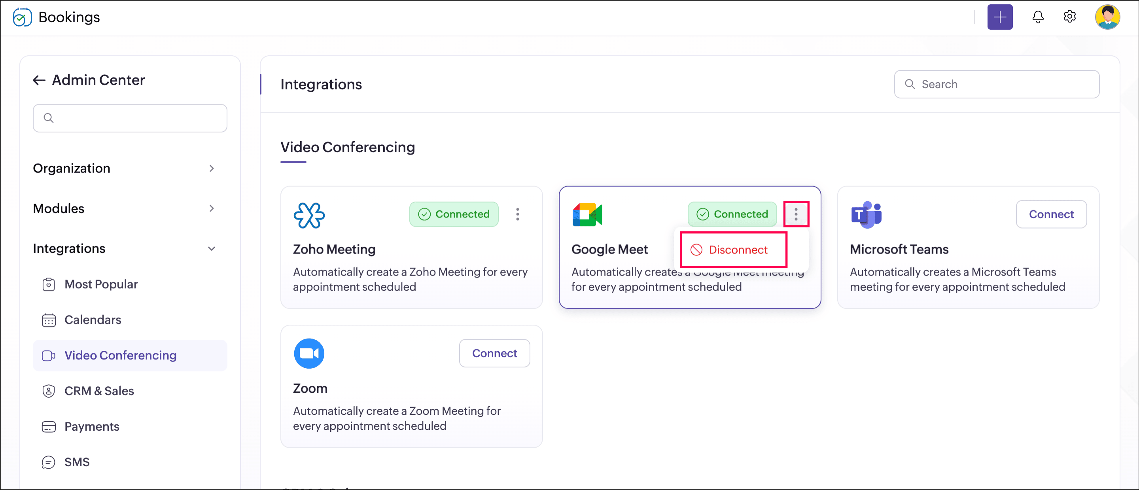The height and width of the screenshot is (490, 1139).
Task: Go back using the Admin Center arrow
Action: pyautogui.click(x=39, y=80)
